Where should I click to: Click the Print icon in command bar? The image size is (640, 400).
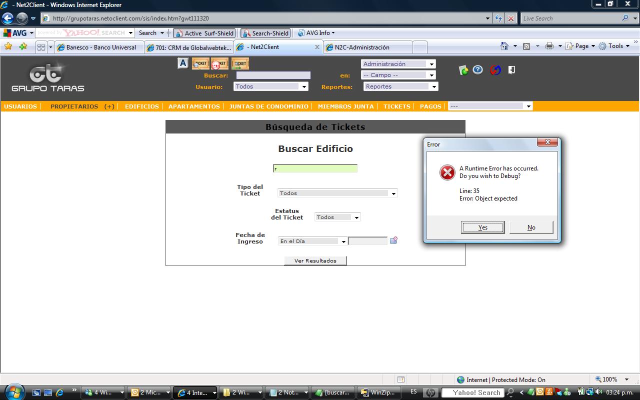[x=549, y=46]
